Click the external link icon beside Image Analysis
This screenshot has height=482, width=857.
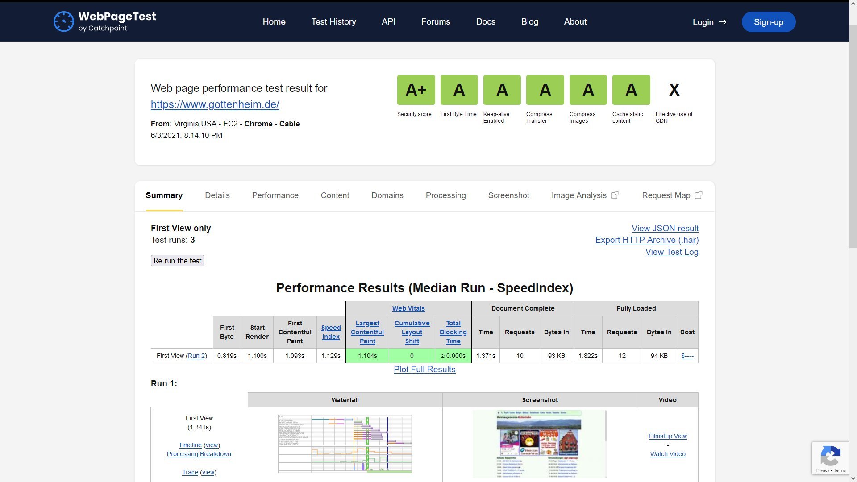[x=615, y=195]
